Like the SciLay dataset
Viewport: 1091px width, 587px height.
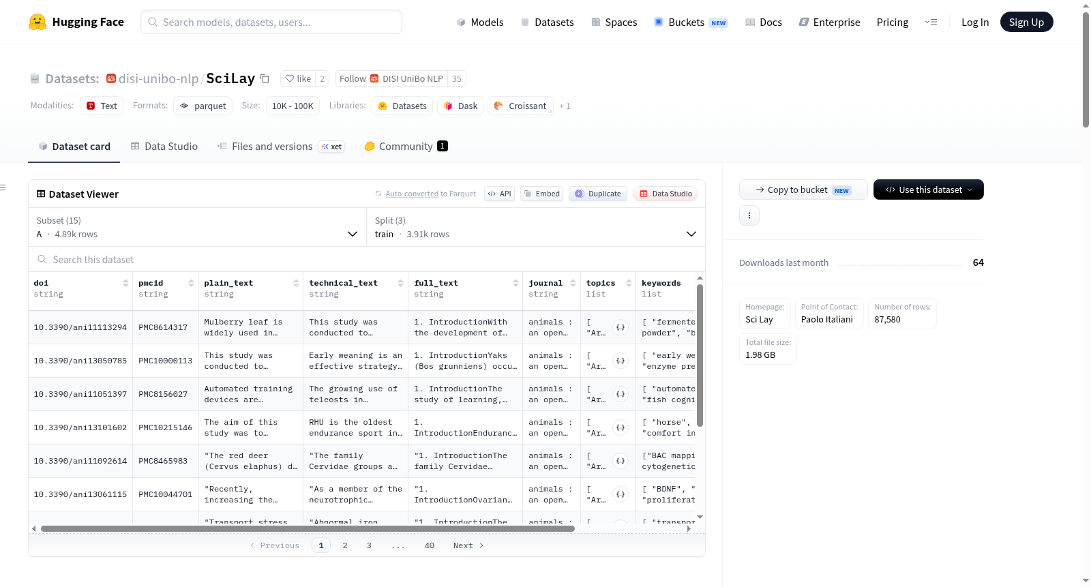pyautogui.click(x=298, y=78)
